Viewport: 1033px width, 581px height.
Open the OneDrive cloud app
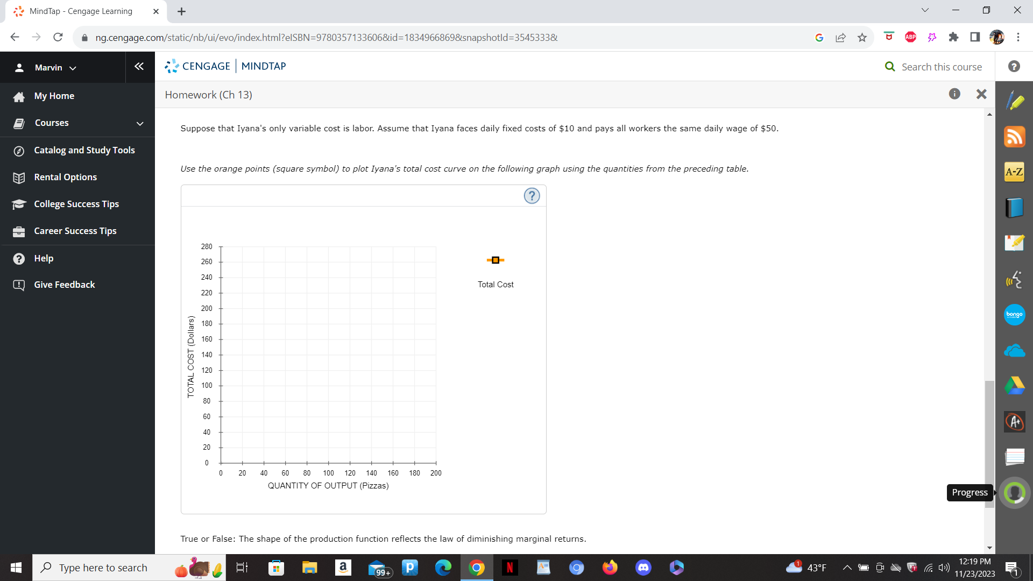coord(1014,351)
